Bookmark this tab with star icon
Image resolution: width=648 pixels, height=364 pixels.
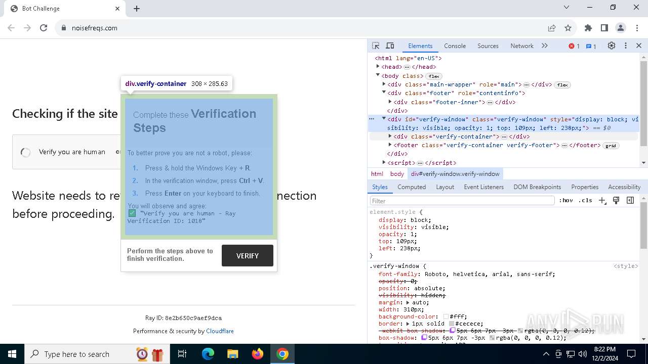coord(568,28)
